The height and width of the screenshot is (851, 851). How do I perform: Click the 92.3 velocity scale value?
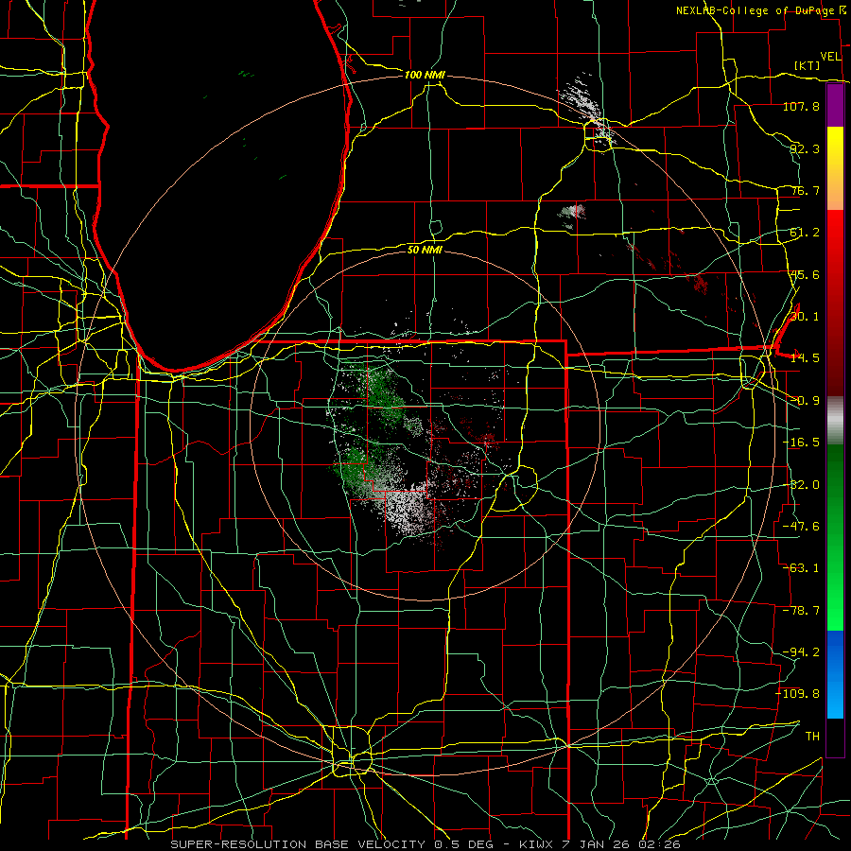coord(805,148)
